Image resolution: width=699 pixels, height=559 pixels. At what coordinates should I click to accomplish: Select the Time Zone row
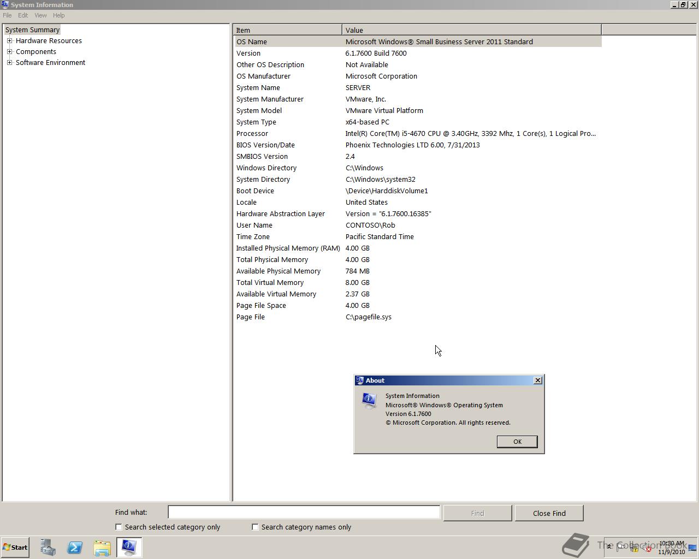pyautogui.click(x=418, y=236)
